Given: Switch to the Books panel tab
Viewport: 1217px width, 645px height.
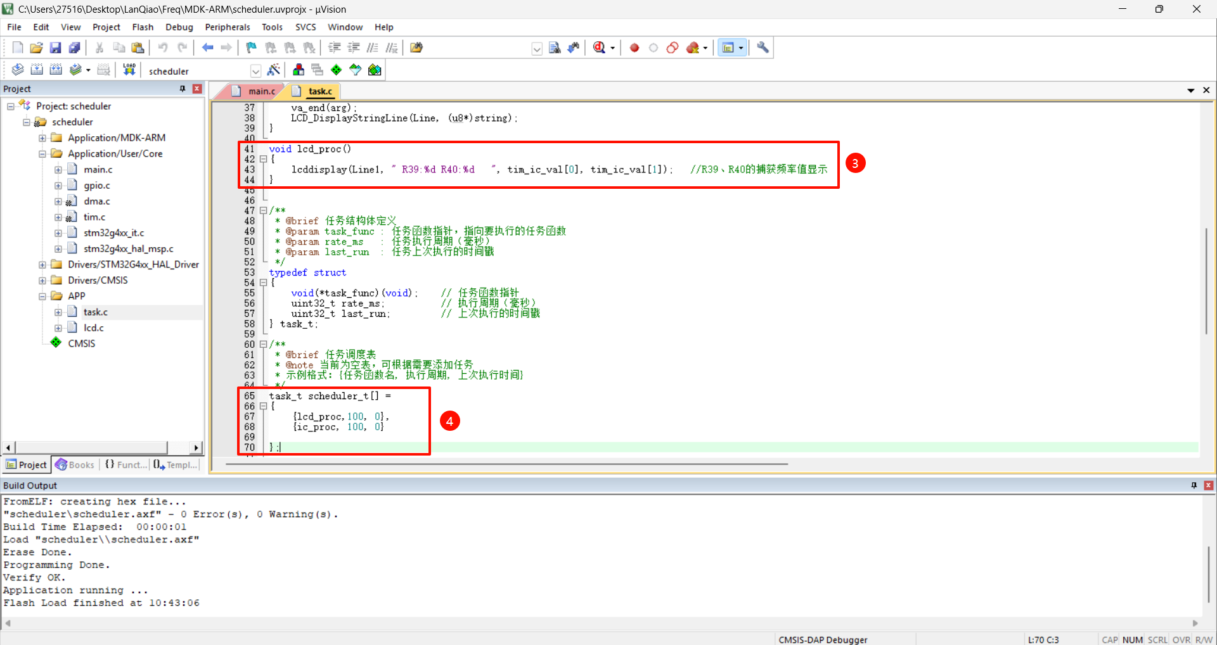Looking at the screenshot, I should (x=75, y=464).
